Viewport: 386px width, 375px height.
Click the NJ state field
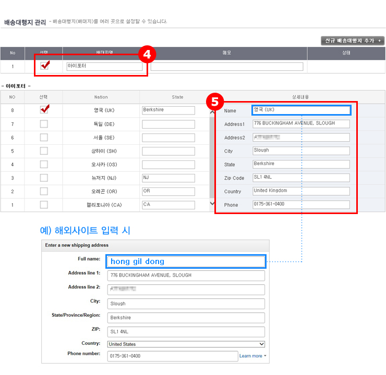168,178
